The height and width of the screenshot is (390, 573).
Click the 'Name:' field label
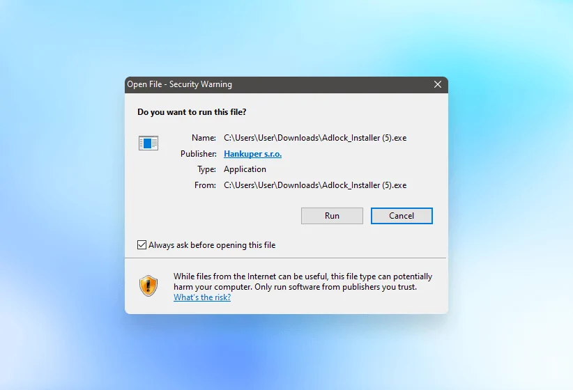204,138
